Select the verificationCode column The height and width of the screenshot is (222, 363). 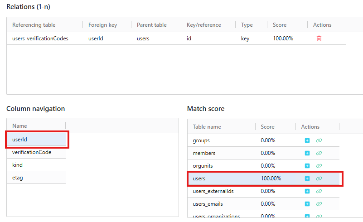pyautogui.click(x=36, y=152)
